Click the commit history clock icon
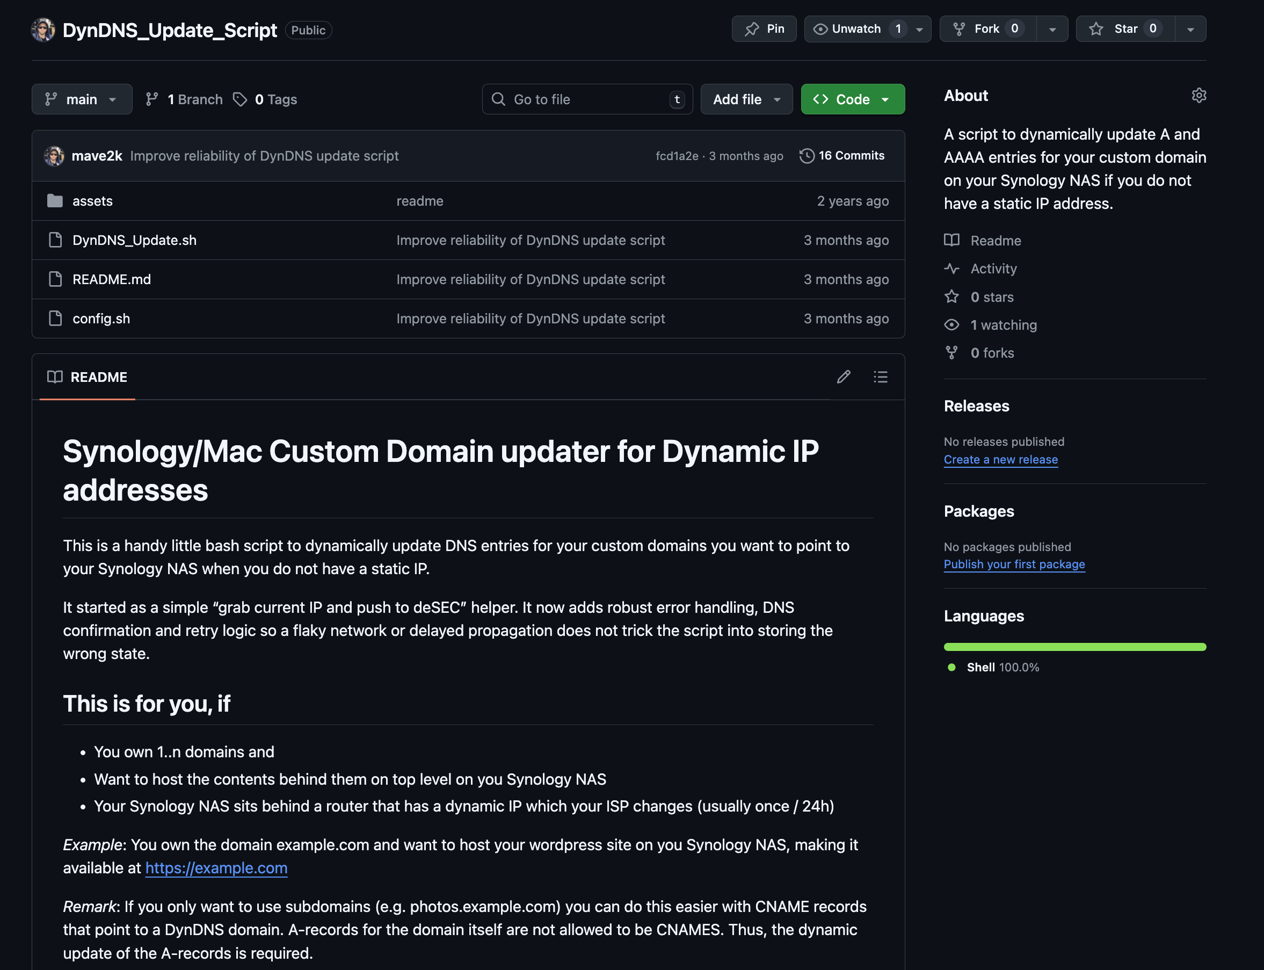This screenshot has height=970, width=1264. [807, 156]
